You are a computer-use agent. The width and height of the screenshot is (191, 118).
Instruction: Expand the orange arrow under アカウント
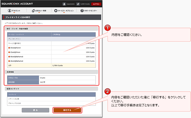coord(14,12)
